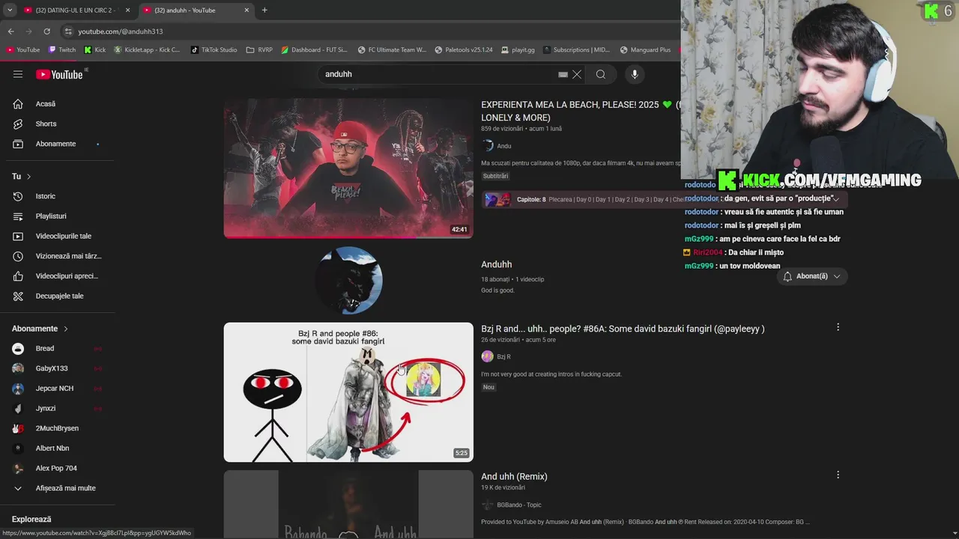This screenshot has width=959, height=539.
Task: Open the Abonat(ă) subscription dropdown
Action: (814, 276)
